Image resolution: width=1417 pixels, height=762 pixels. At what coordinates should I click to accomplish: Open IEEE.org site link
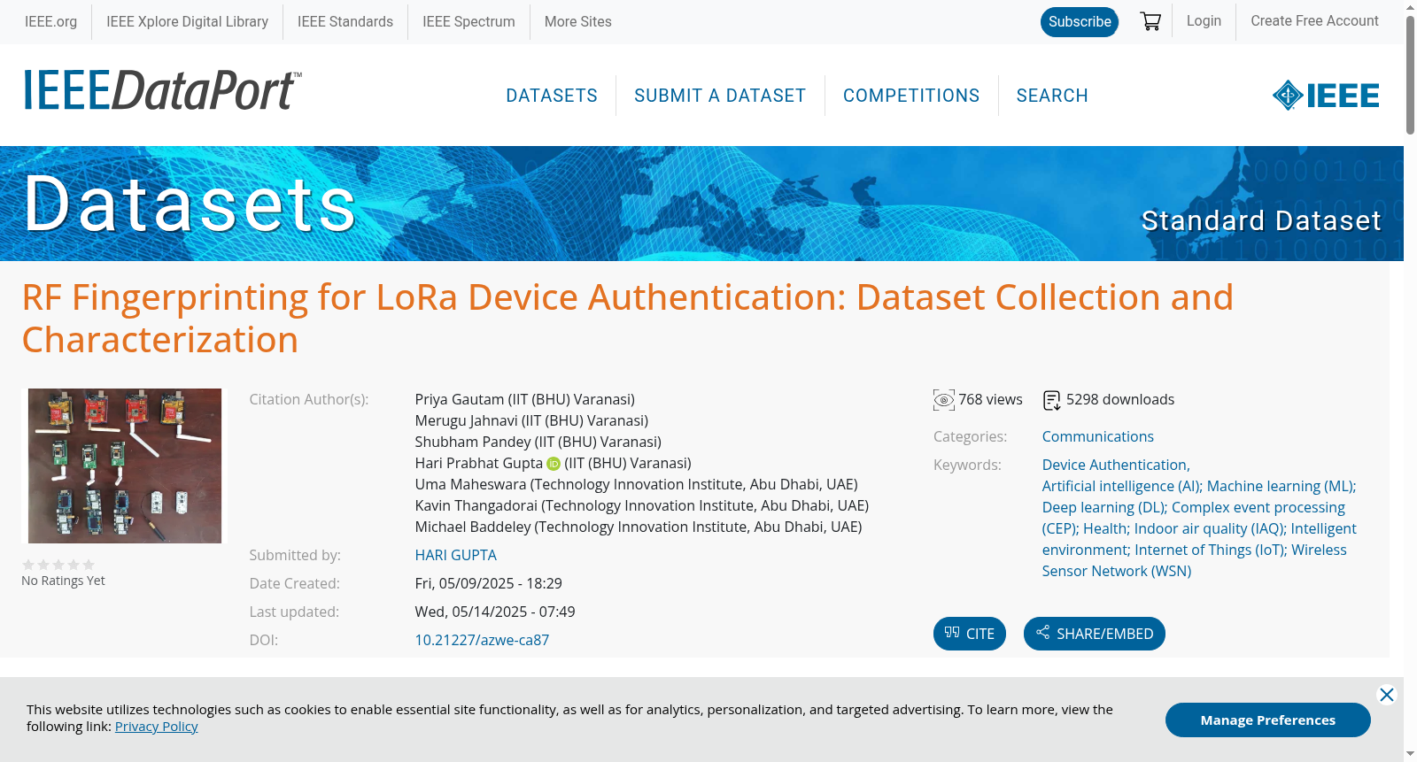(x=50, y=21)
